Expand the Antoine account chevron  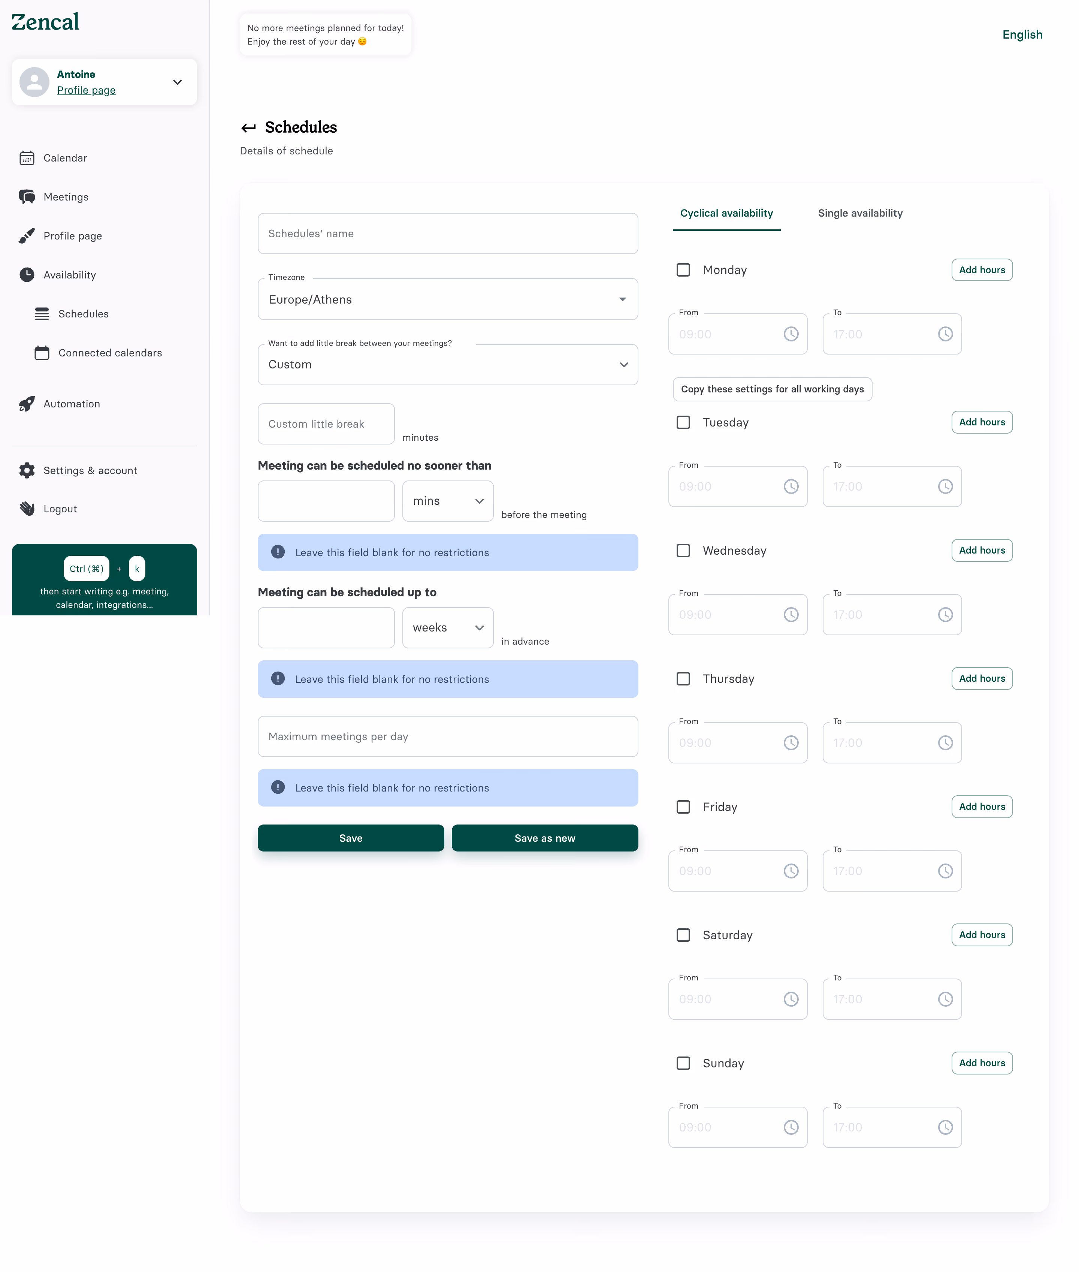[x=177, y=82]
